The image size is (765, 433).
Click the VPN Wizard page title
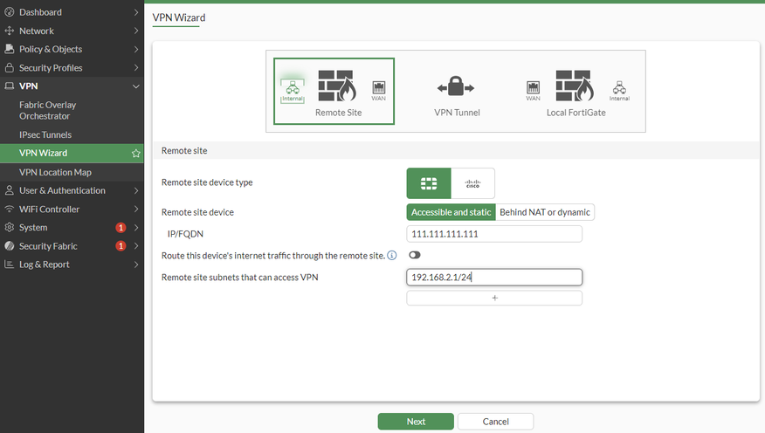pyautogui.click(x=178, y=17)
